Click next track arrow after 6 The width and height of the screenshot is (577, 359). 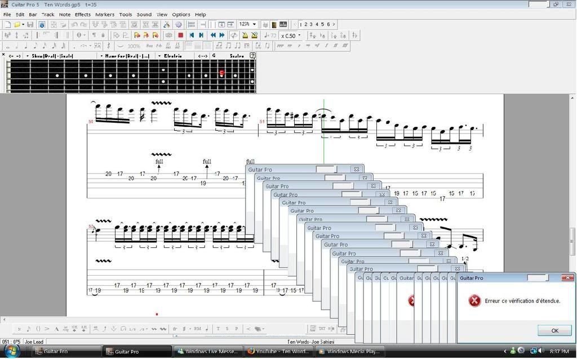pyautogui.click(x=334, y=25)
